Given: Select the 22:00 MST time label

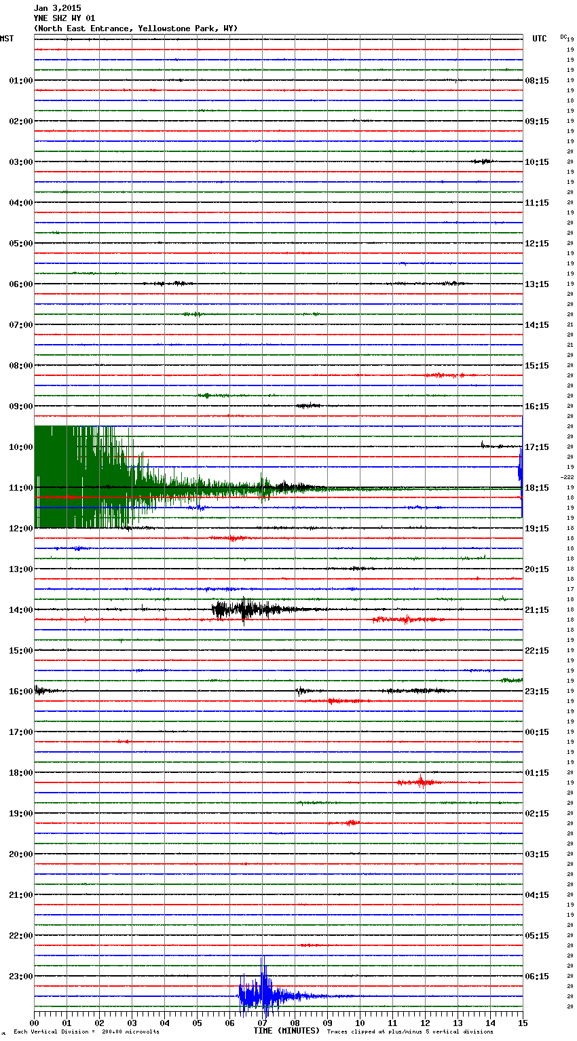Looking at the screenshot, I should pyautogui.click(x=21, y=936).
